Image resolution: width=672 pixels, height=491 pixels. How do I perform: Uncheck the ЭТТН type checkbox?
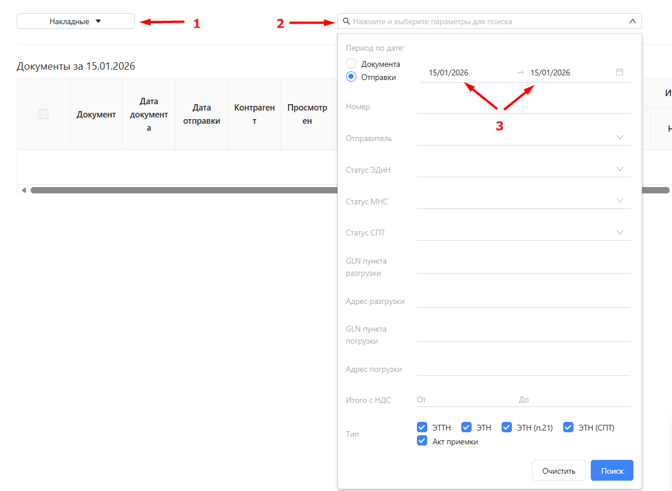(422, 428)
